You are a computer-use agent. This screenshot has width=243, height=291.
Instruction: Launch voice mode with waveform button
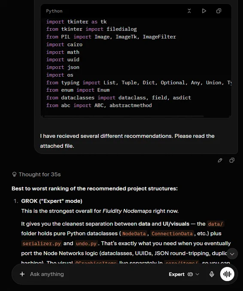click(x=227, y=274)
